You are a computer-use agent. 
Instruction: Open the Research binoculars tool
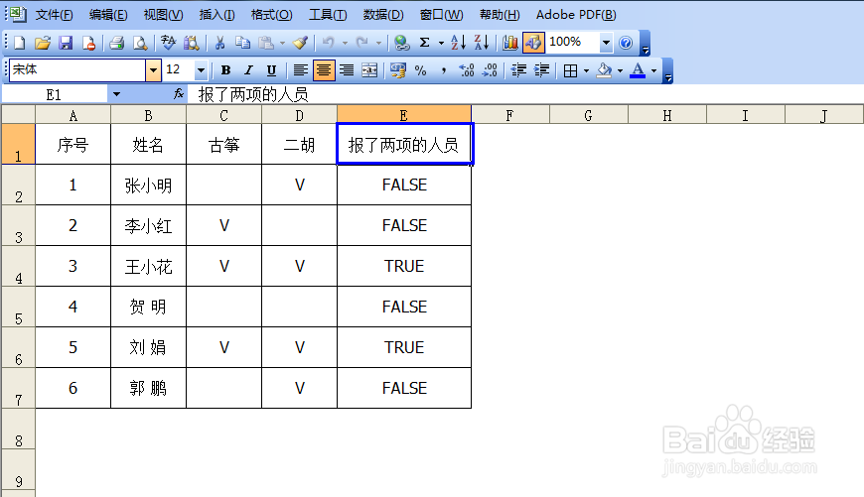coord(192,43)
